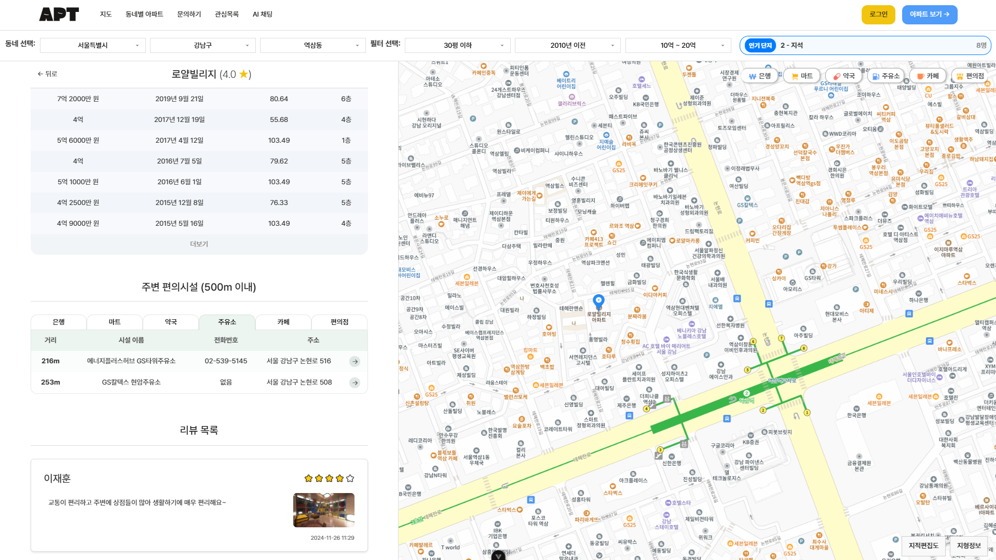Image resolution: width=996 pixels, height=560 pixels.
Task: Select the 지형정보 map overlay
Action: click(x=968, y=546)
